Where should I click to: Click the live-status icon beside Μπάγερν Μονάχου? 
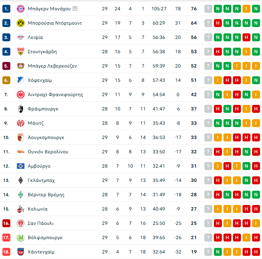pos(75,9)
